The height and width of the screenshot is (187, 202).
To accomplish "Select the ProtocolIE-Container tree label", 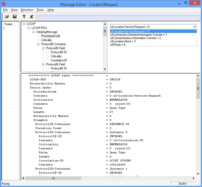I will tap(54, 44).
